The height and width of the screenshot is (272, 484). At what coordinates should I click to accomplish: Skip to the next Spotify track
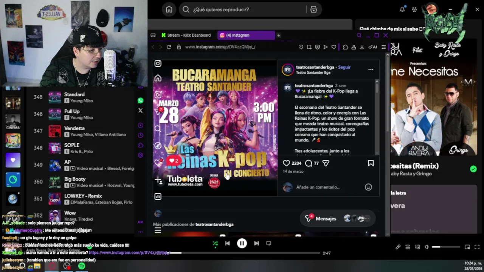coord(256,243)
